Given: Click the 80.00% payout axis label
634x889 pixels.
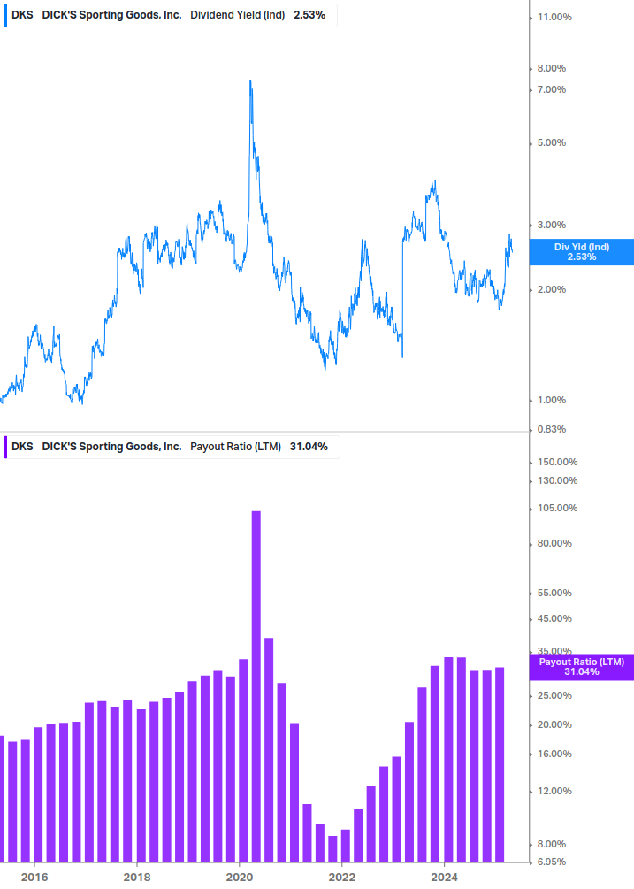Looking at the screenshot, I should (554, 544).
